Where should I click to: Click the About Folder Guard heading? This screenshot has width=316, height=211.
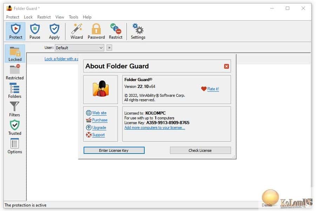tap(117, 66)
